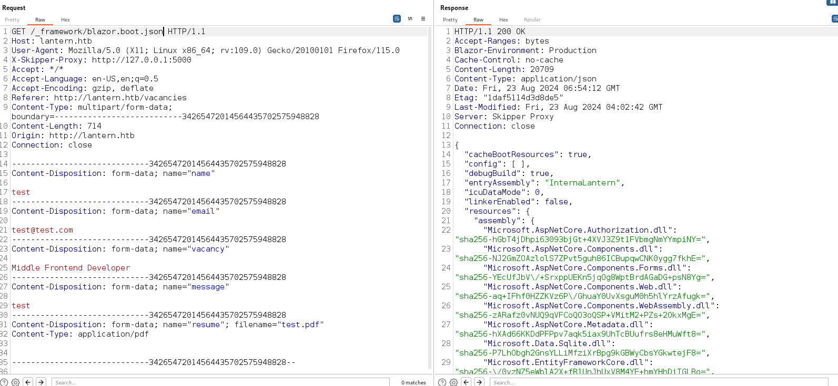Click the 'Host: lantern.htb' header line
This screenshot has width=838, height=386.
[52, 41]
